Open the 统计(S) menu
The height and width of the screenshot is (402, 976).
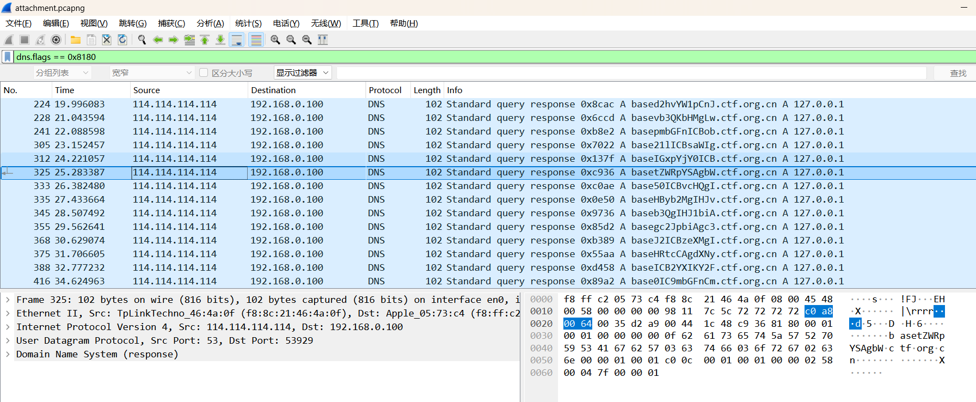click(248, 23)
